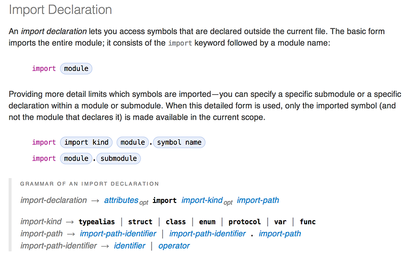Click the 'submodule' placeholder pill
This screenshot has width=415, height=260.
coord(119,158)
